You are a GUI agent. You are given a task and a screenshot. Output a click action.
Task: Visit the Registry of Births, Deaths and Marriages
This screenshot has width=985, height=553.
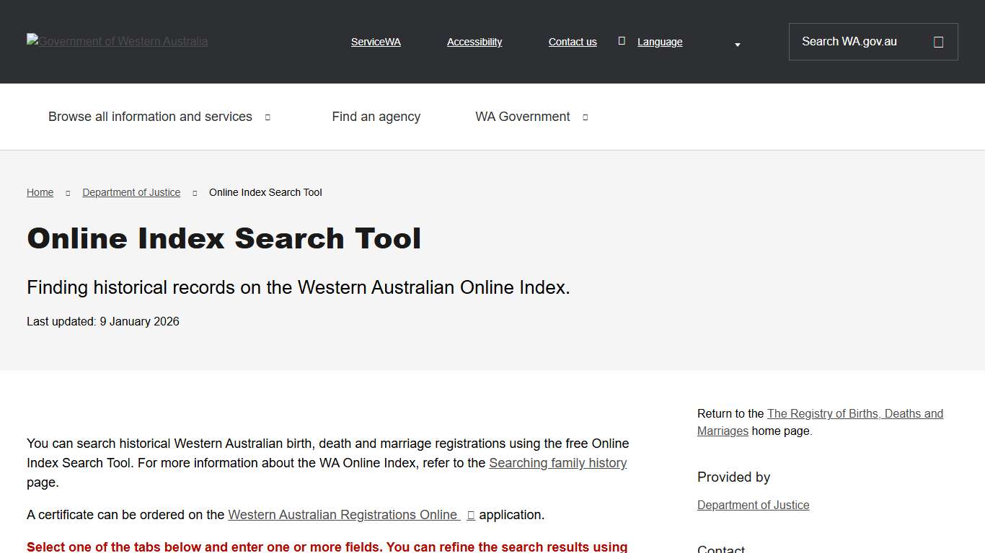(x=855, y=413)
